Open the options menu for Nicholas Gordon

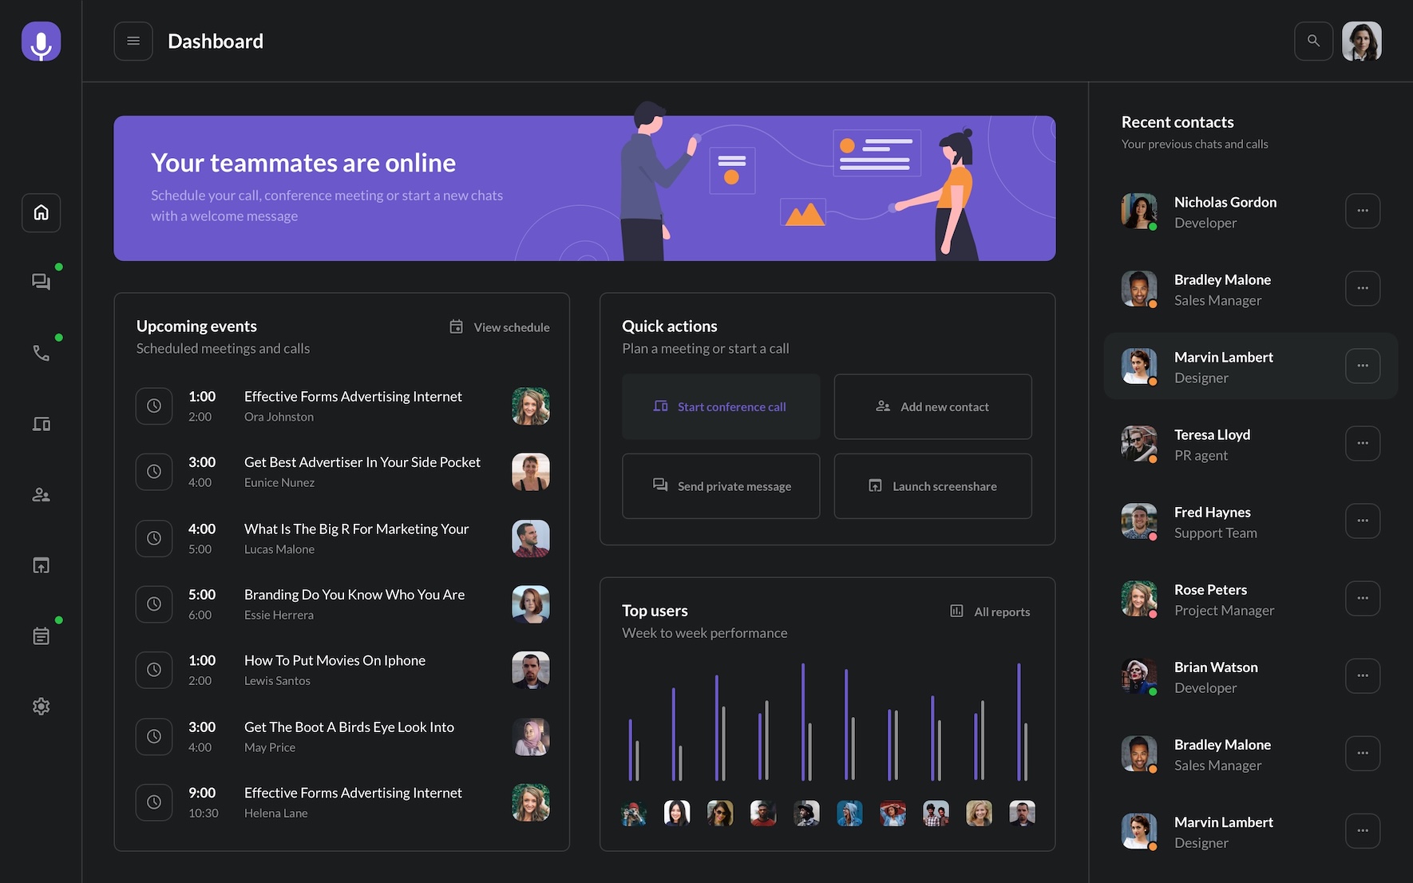1363,211
